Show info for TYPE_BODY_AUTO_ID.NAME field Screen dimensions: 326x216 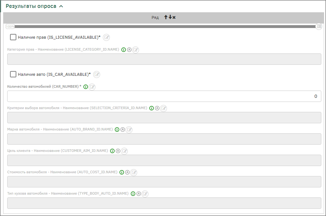[133, 194]
